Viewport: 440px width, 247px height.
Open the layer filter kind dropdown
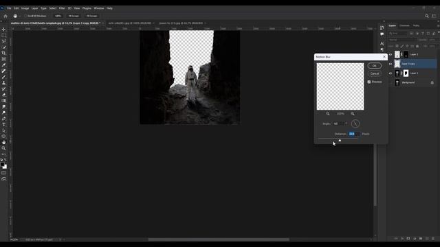click(398, 34)
